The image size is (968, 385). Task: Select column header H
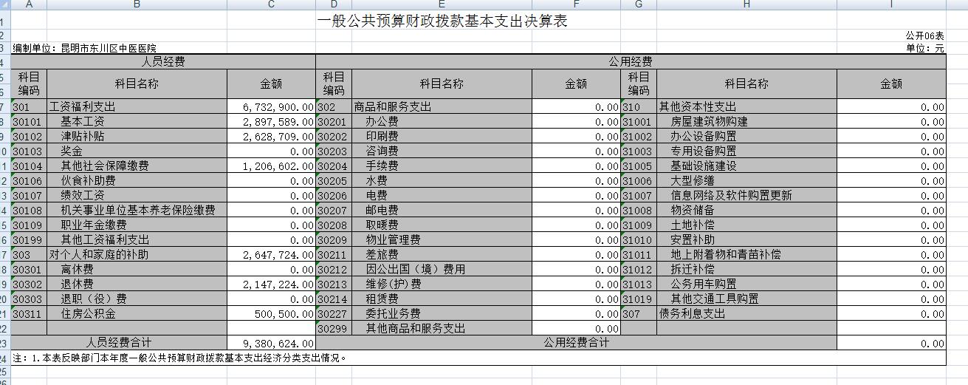(746, 4)
